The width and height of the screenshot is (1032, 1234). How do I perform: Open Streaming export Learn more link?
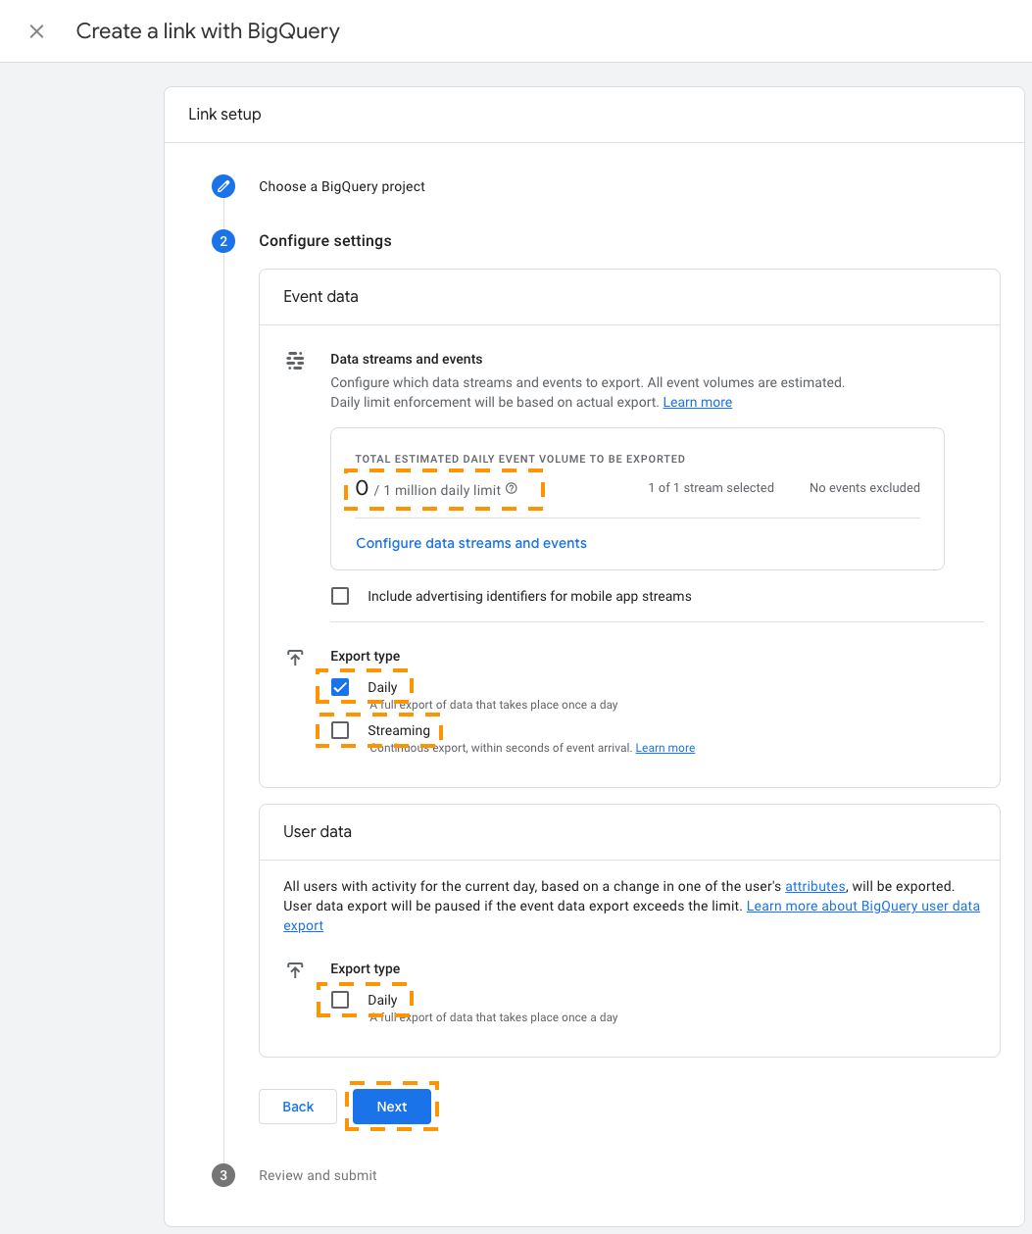coord(665,748)
